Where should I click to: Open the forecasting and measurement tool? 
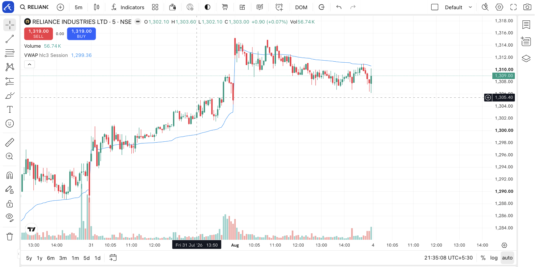pyautogui.click(x=10, y=81)
